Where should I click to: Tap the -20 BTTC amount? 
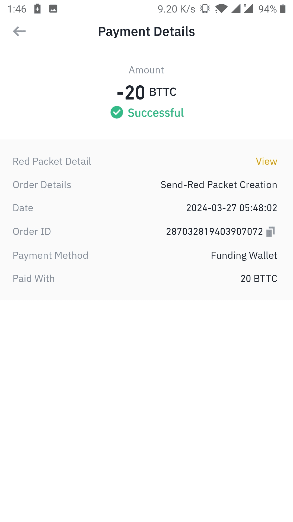coord(146,92)
